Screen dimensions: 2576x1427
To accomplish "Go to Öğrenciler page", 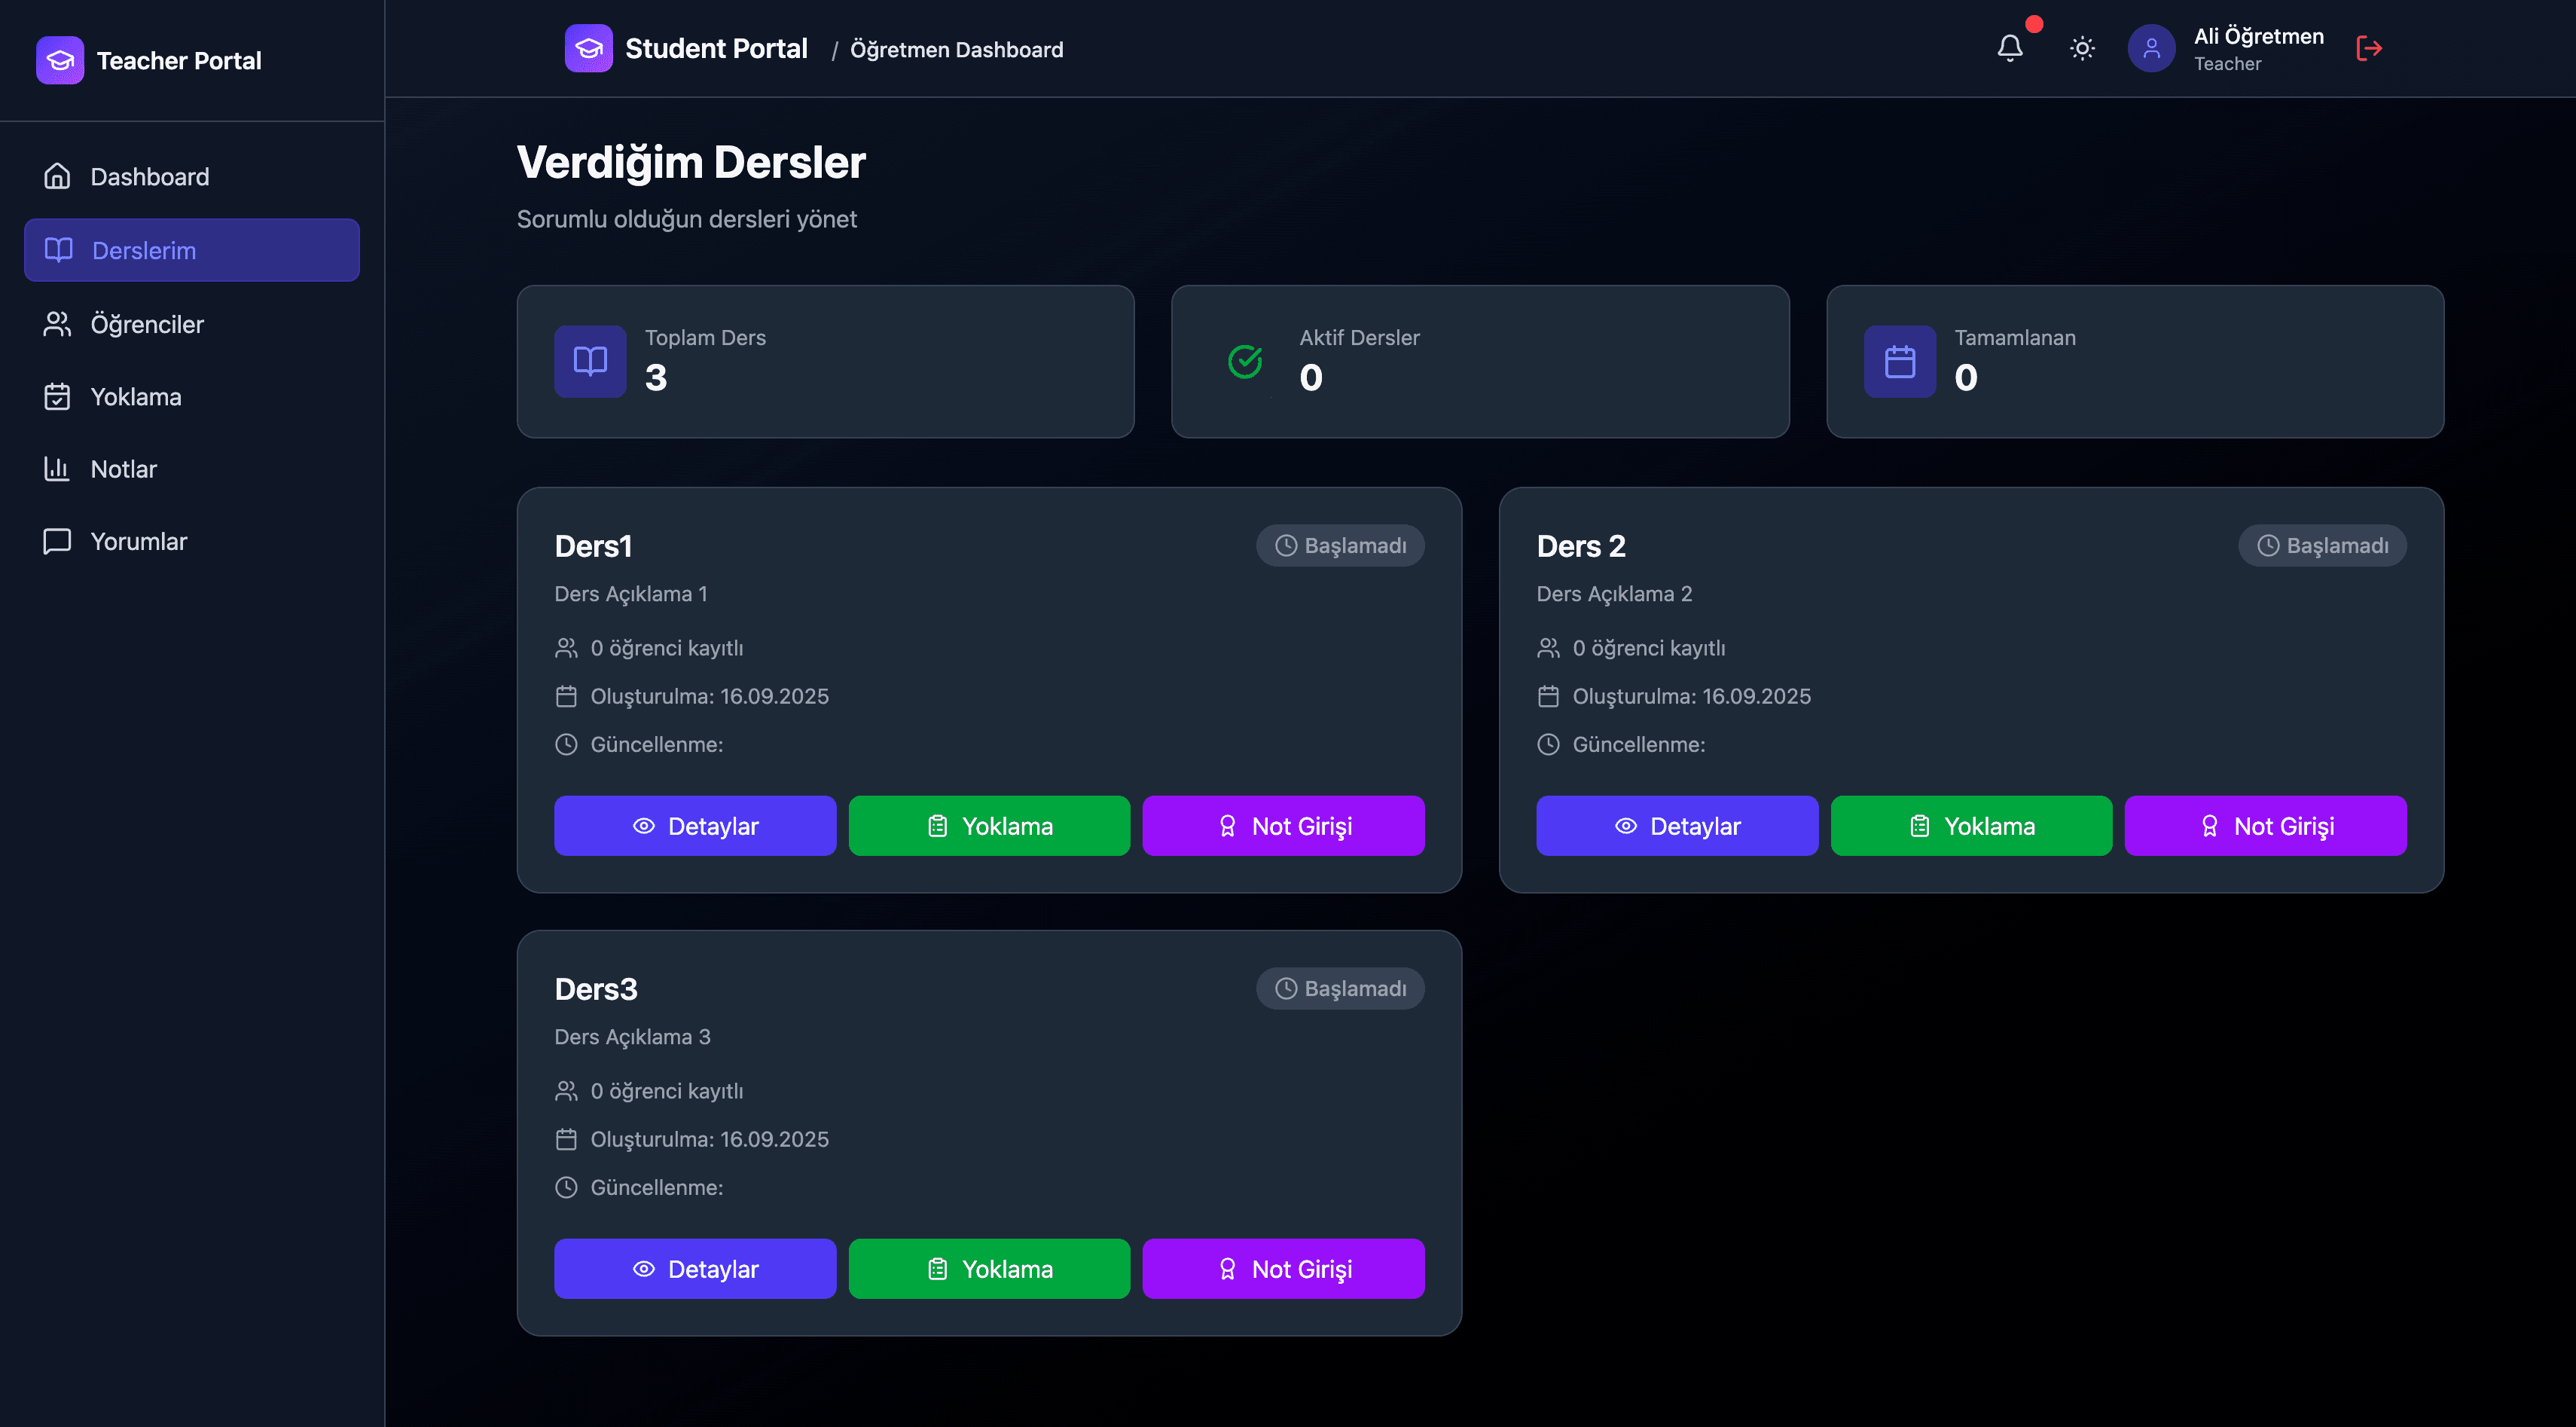I will click(146, 324).
